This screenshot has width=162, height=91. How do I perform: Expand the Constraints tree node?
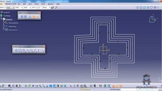tap(4, 30)
